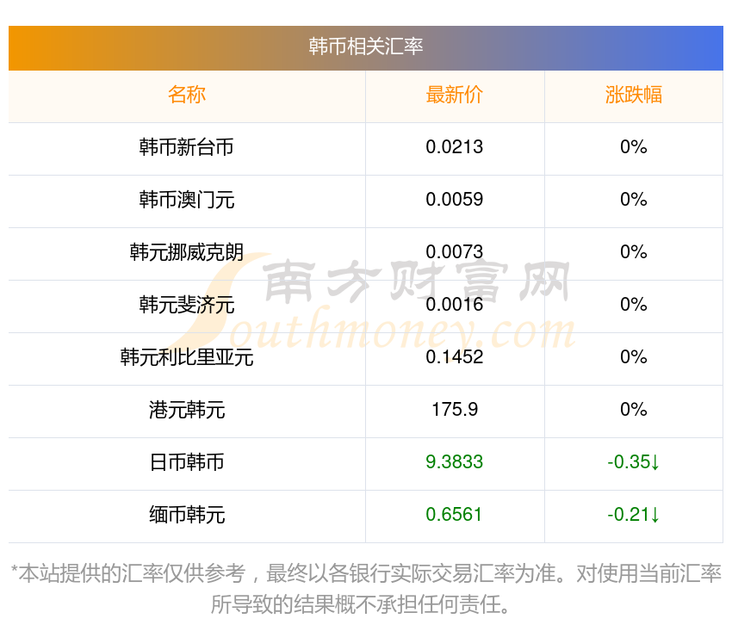Click the 0% change in 港元韩元 row
732x631 pixels.
pyautogui.click(x=634, y=410)
